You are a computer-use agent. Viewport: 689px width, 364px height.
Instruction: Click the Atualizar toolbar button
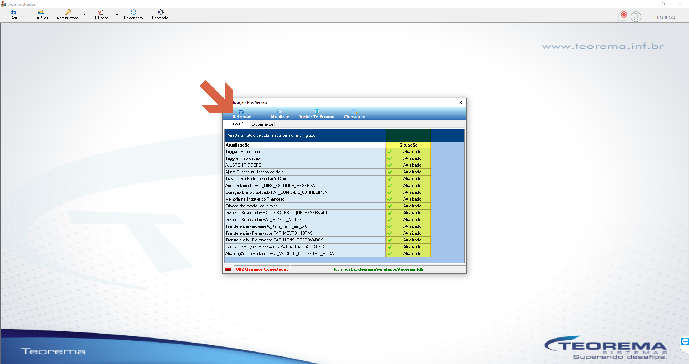tap(279, 114)
